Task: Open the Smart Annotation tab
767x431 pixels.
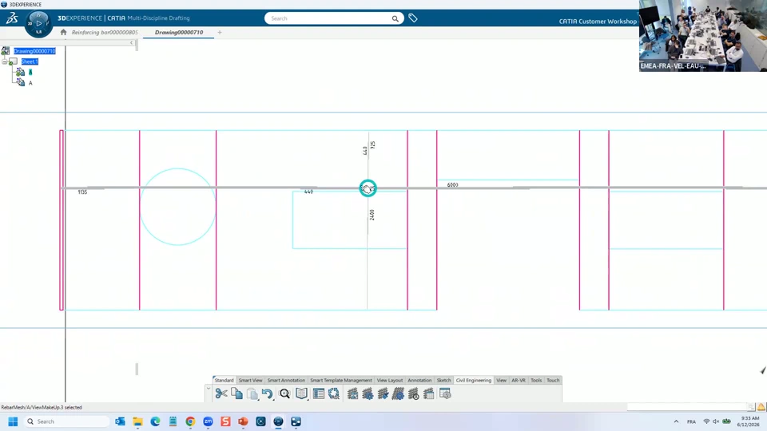Action: 286,380
